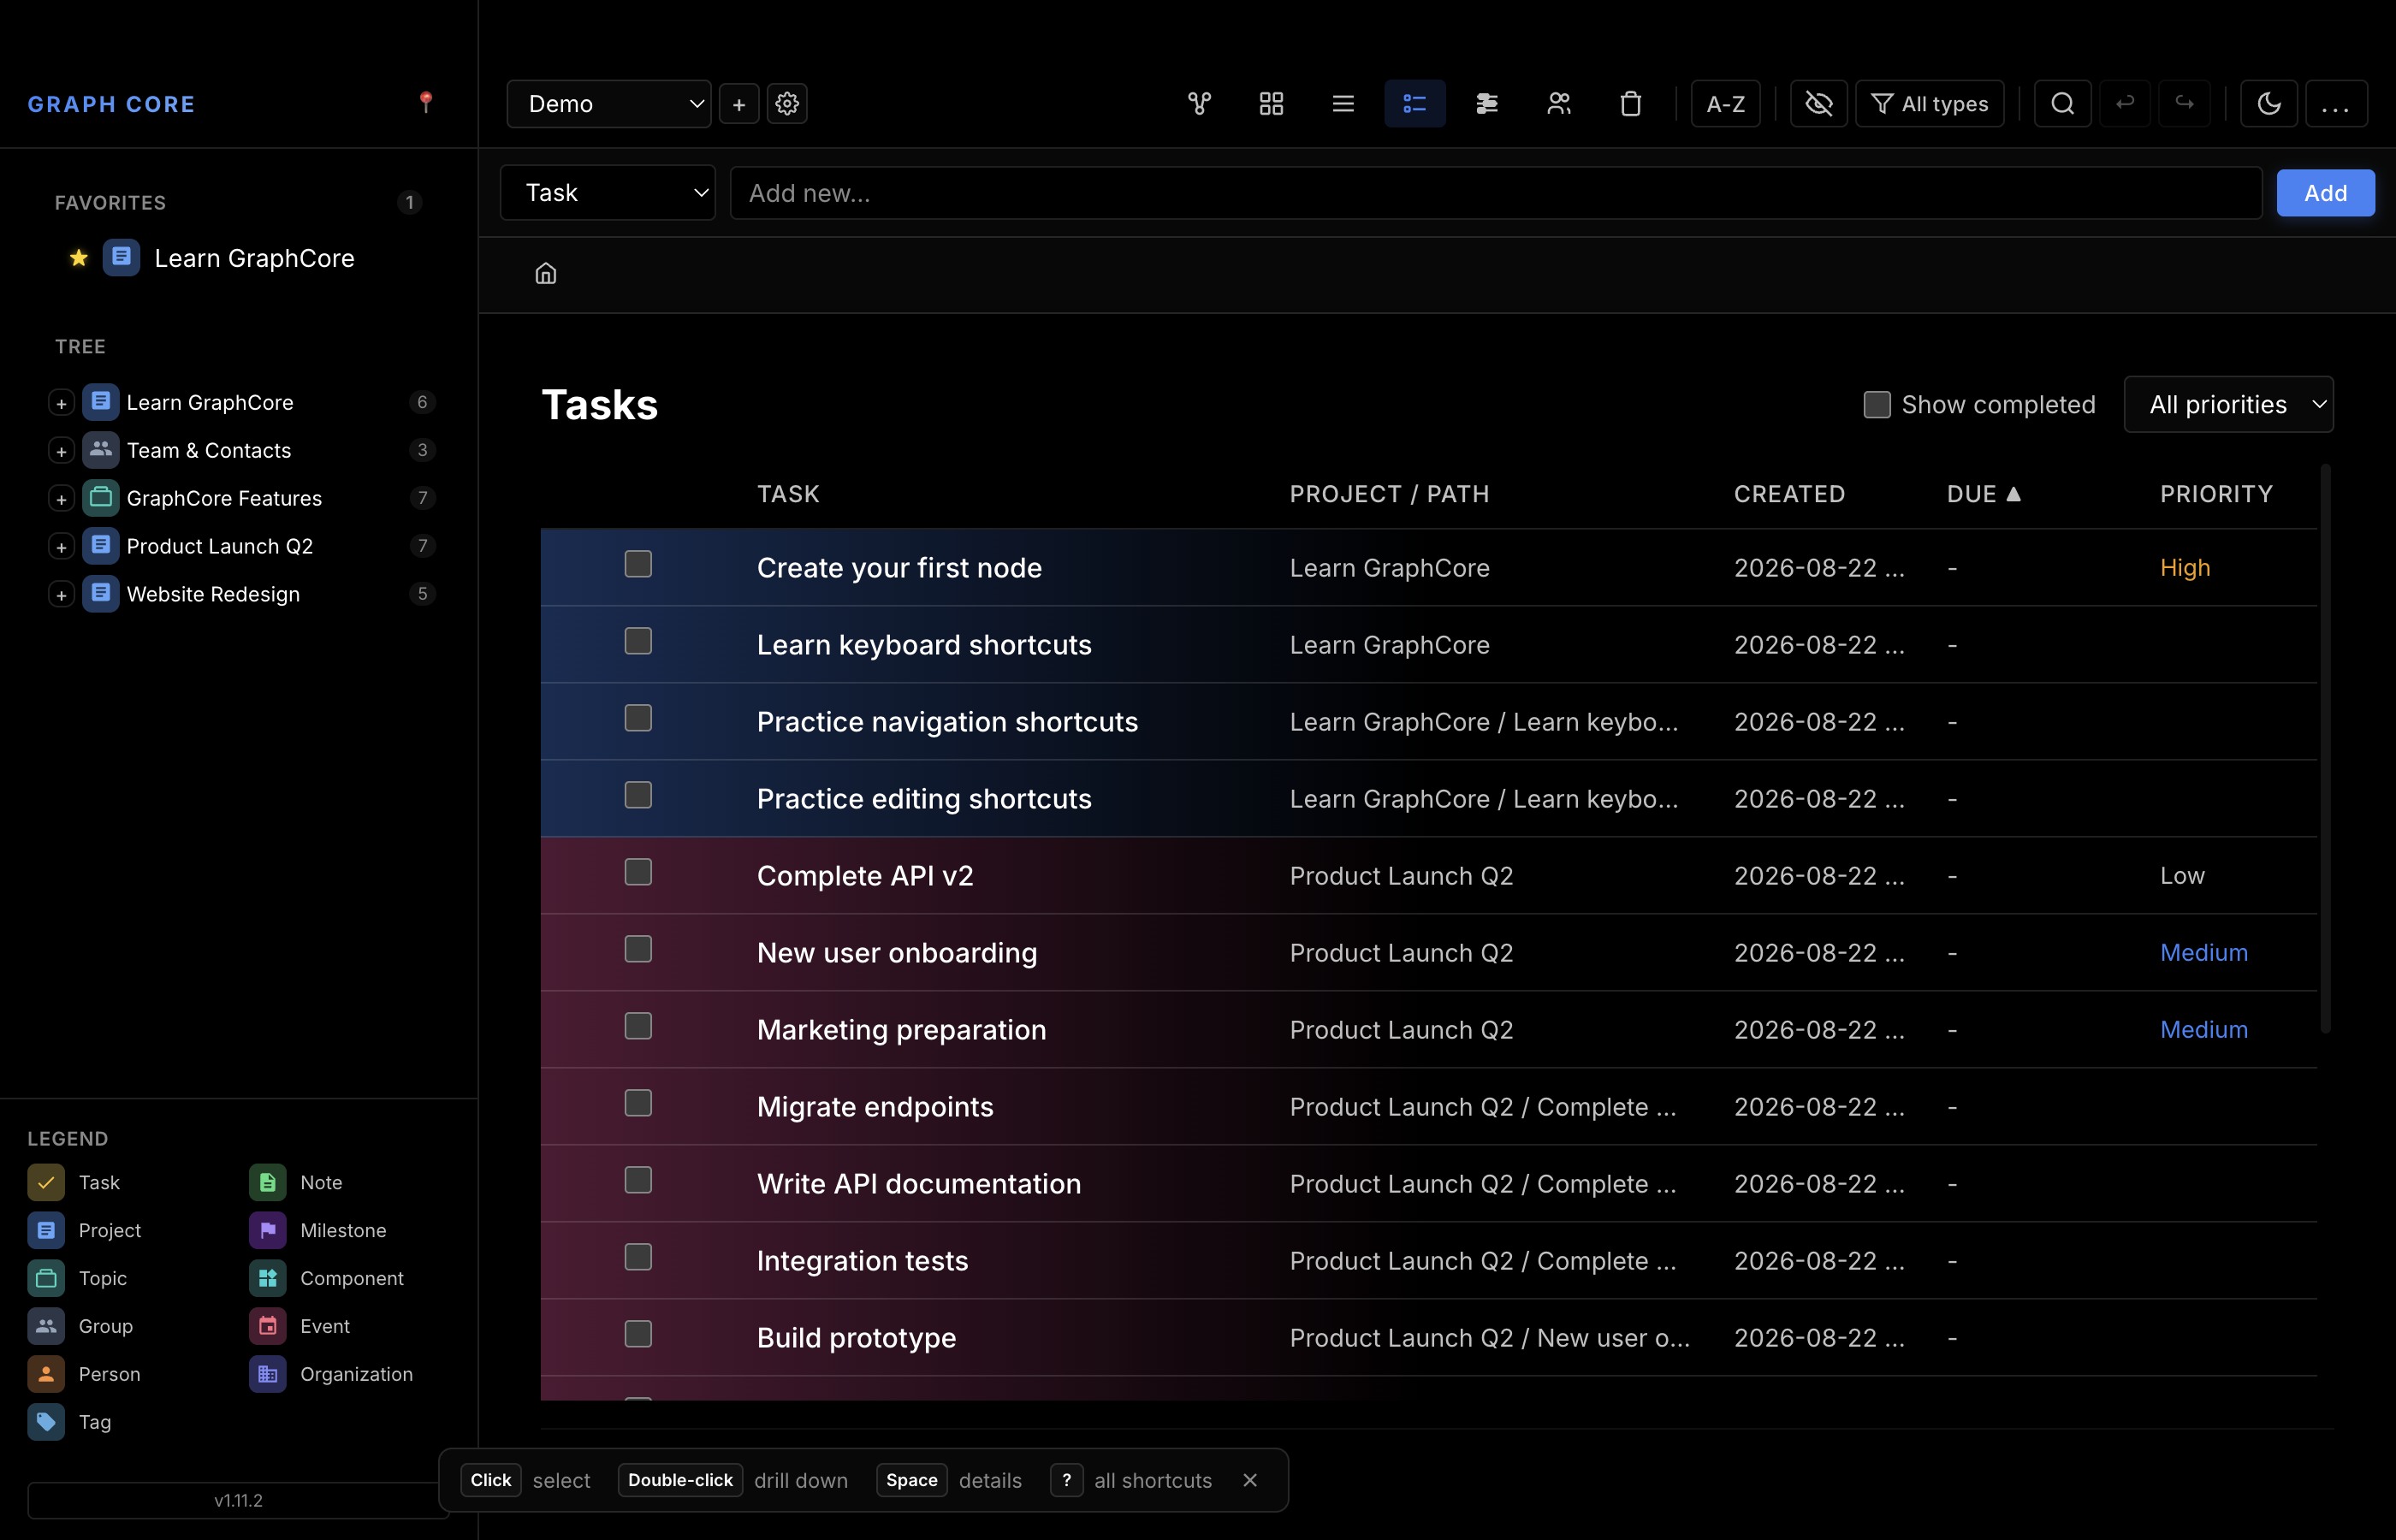Open the Learn GraphCore favorite
2396x1540 pixels.
click(x=254, y=258)
